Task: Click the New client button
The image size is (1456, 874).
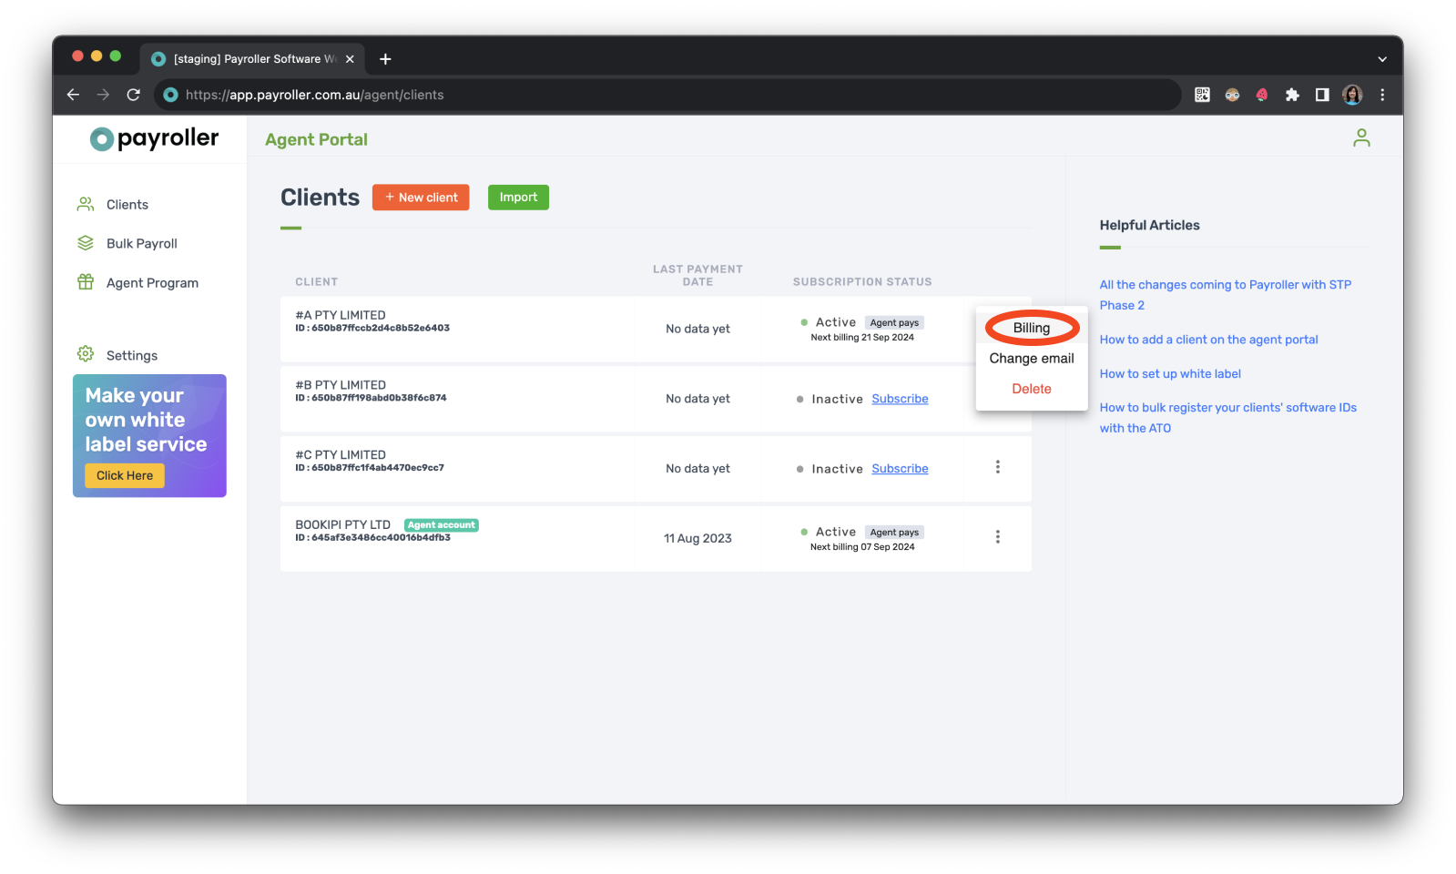Action: tap(421, 198)
